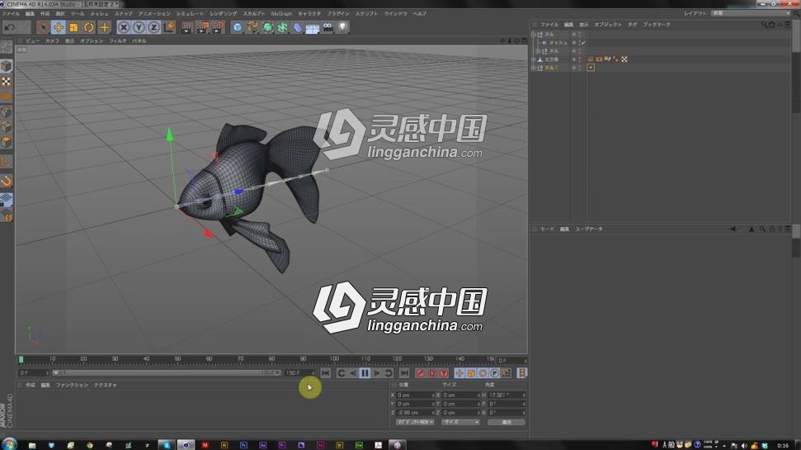Go to end of animation
Image resolution: width=801 pixels, height=450 pixels.
tap(404, 373)
